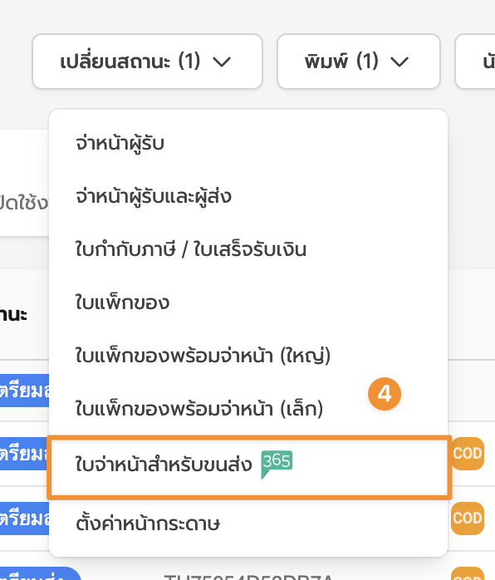Click the first blue เตรียม status badge
This screenshot has height=580, width=495.
click(x=24, y=391)
